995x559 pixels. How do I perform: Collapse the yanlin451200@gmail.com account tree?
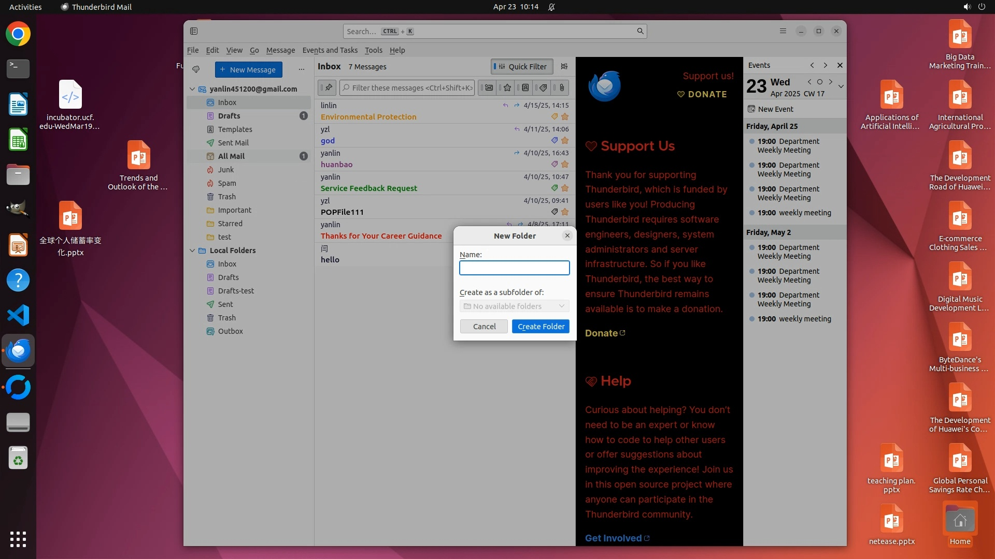pyautogui.click(x=192, y=89)
